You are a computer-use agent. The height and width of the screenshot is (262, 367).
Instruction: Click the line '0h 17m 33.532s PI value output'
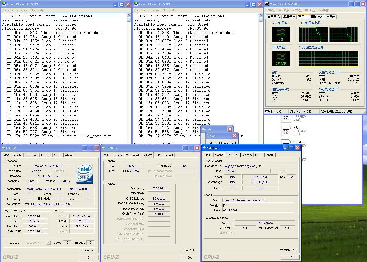coord(59,136)
